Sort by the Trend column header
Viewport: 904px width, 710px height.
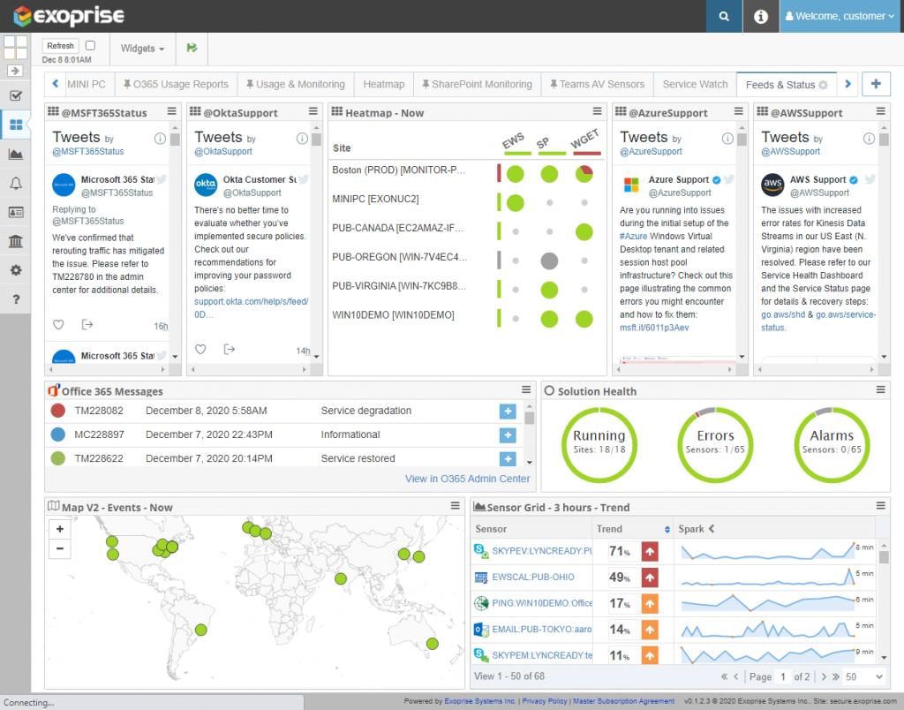click(x=632, y=529)
